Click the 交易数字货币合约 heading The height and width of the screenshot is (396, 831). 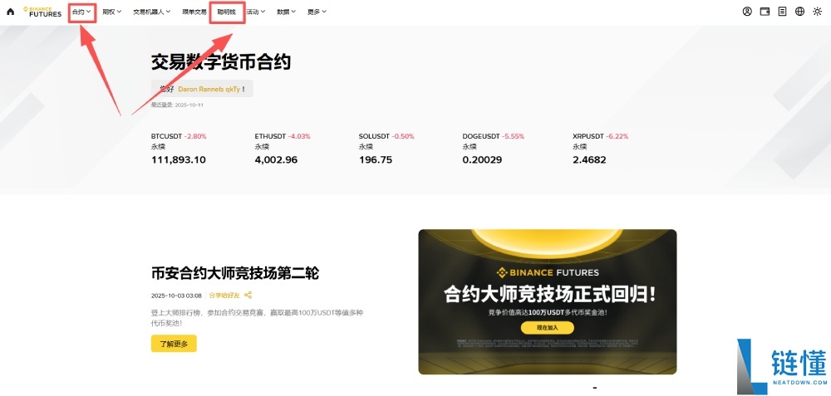(x=221, y=62)
